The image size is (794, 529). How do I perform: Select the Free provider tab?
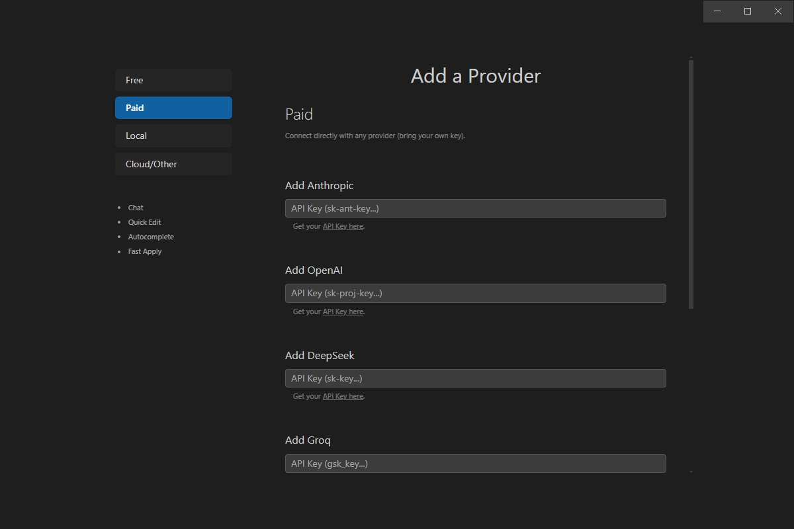point(173,80)
